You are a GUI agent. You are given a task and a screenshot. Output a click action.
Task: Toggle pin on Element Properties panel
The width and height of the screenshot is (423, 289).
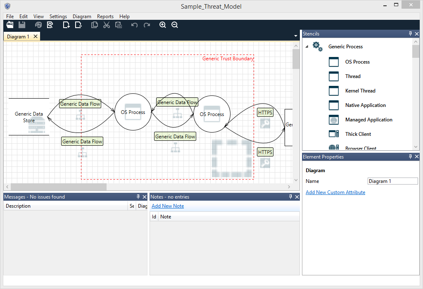pyautogui.click(x=410, y=157)
